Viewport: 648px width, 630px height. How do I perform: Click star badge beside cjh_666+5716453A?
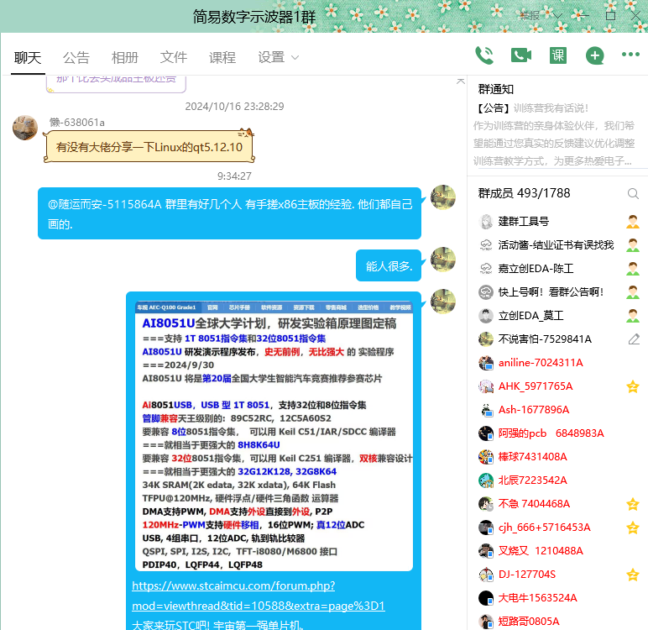click(x=633, y=528)
